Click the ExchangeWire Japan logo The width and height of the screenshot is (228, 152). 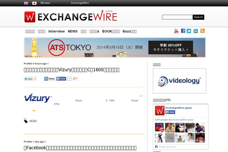point(71,16)
